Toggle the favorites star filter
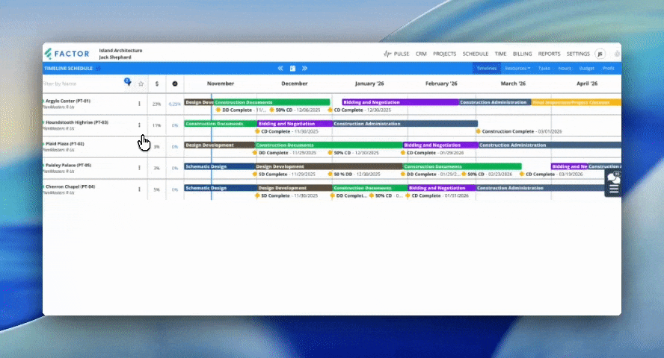The image size is (664, 358). click(x=141, y=84)
